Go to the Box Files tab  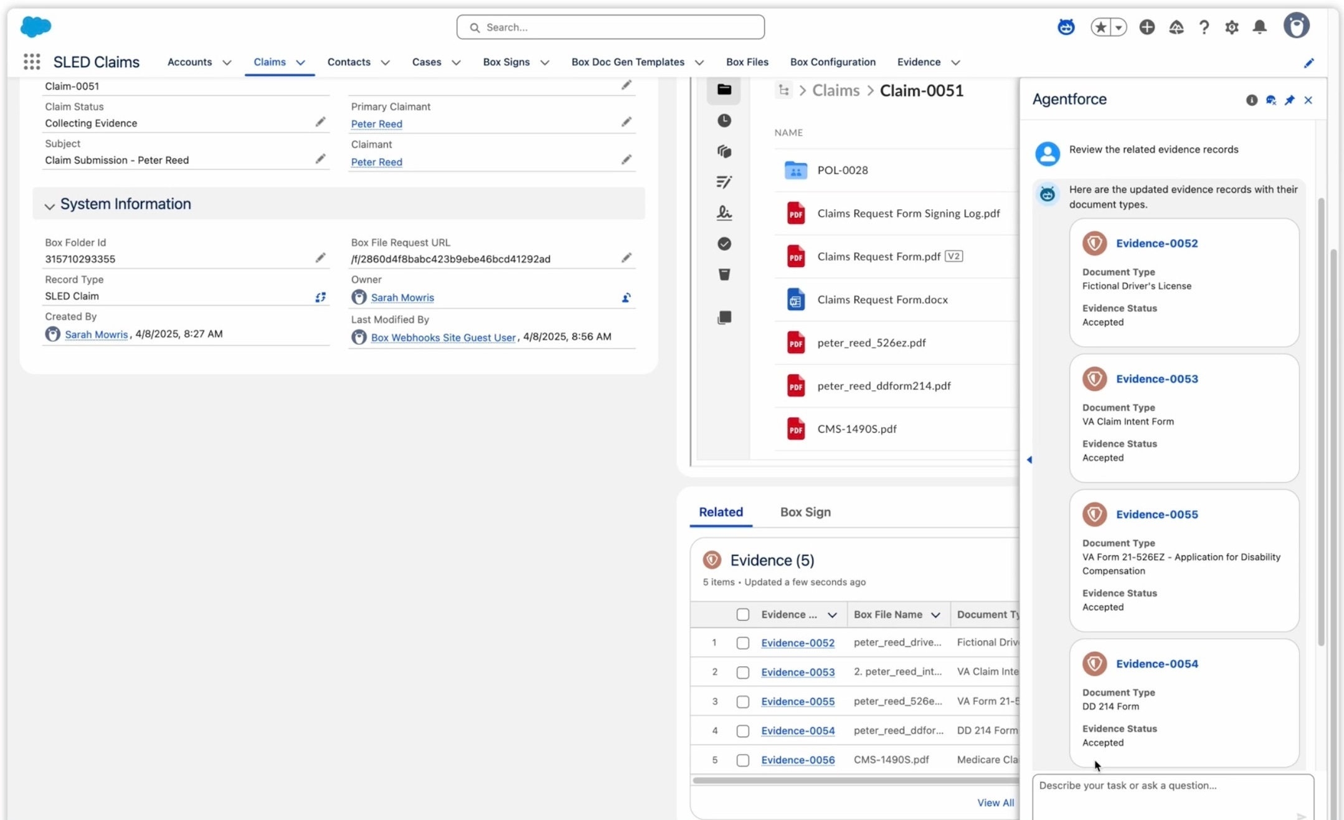point(747,62)
